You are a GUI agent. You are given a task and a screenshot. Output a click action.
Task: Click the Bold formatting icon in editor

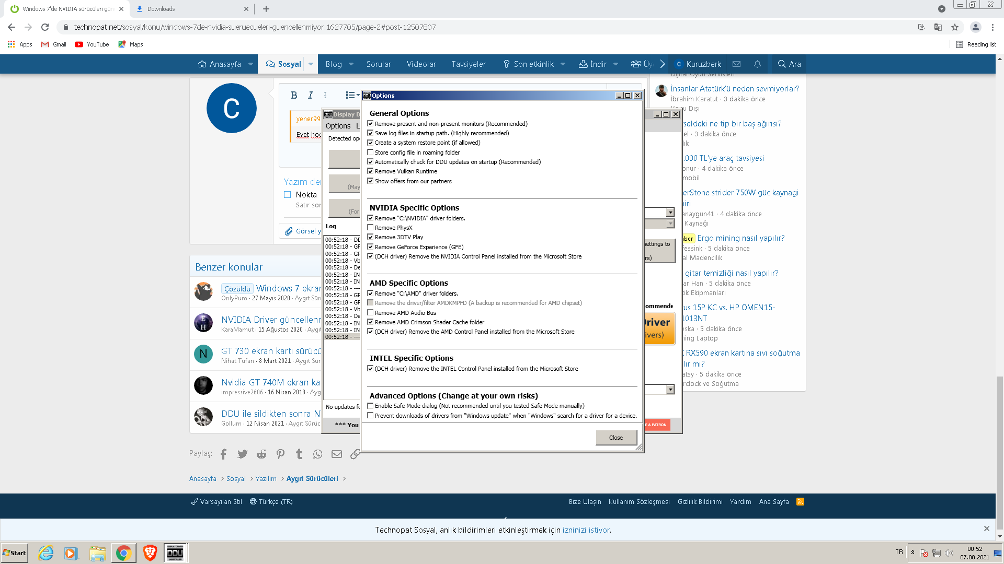click(x=294, y=95)
